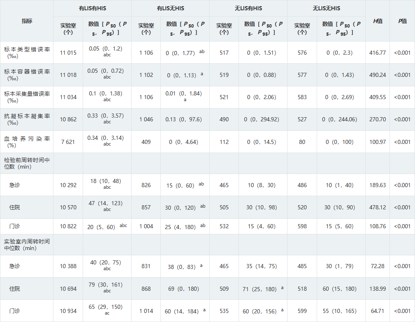The height and width of the screenshot is (322, 415).
Task: Click the 指标 column header
Action: tap(27, 21)
